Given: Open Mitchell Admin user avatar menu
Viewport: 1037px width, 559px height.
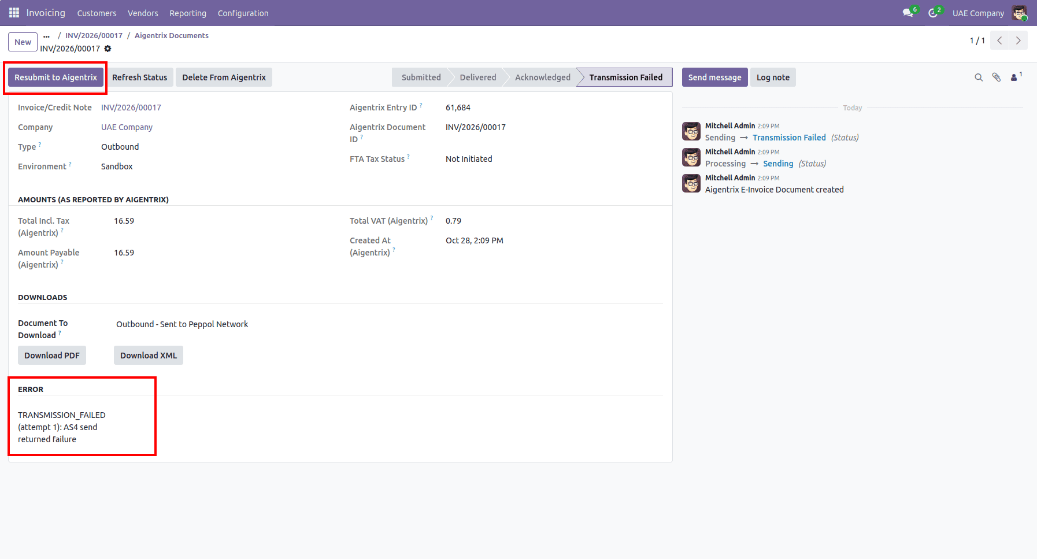Looking at the screenshot, I should click(1020, 13).
